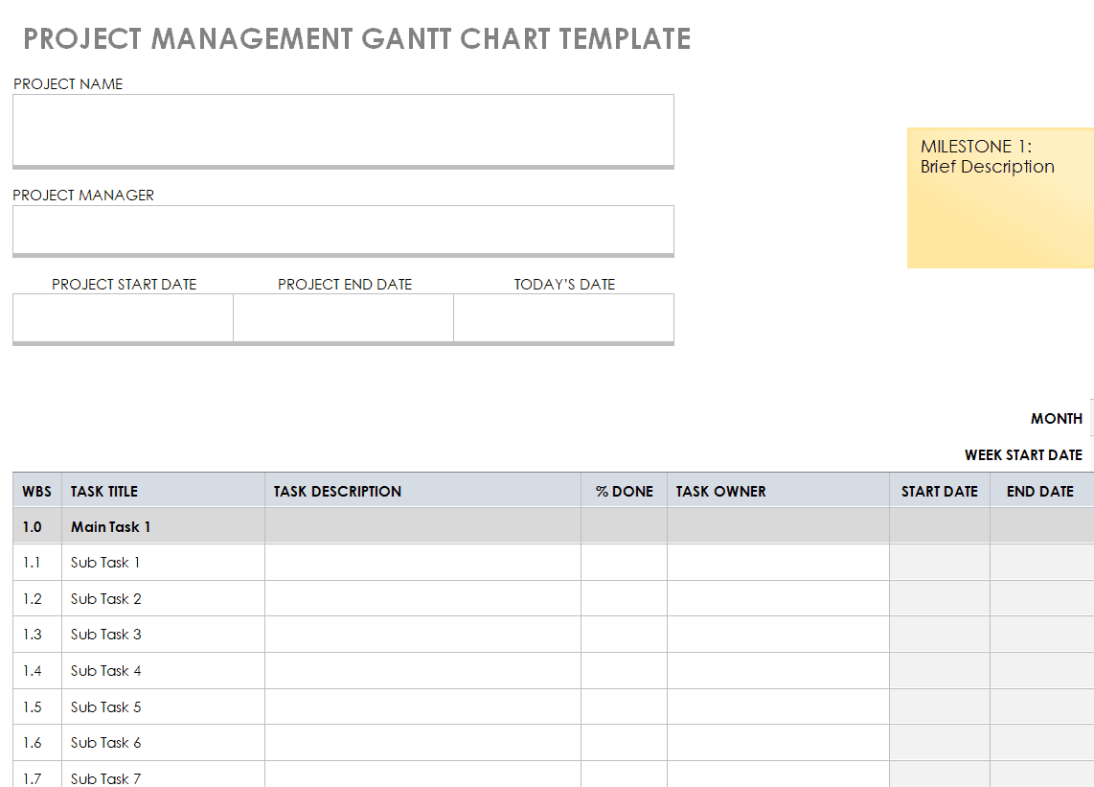The width and height of the screenshot is (1094, 787).
Task: Click the % done cell for Sub Task 2
Action: [x=624, y=598]
